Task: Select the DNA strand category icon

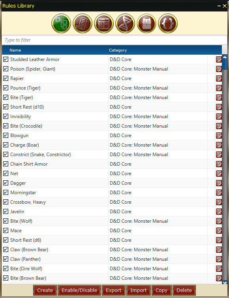Action: click(125, 23)
